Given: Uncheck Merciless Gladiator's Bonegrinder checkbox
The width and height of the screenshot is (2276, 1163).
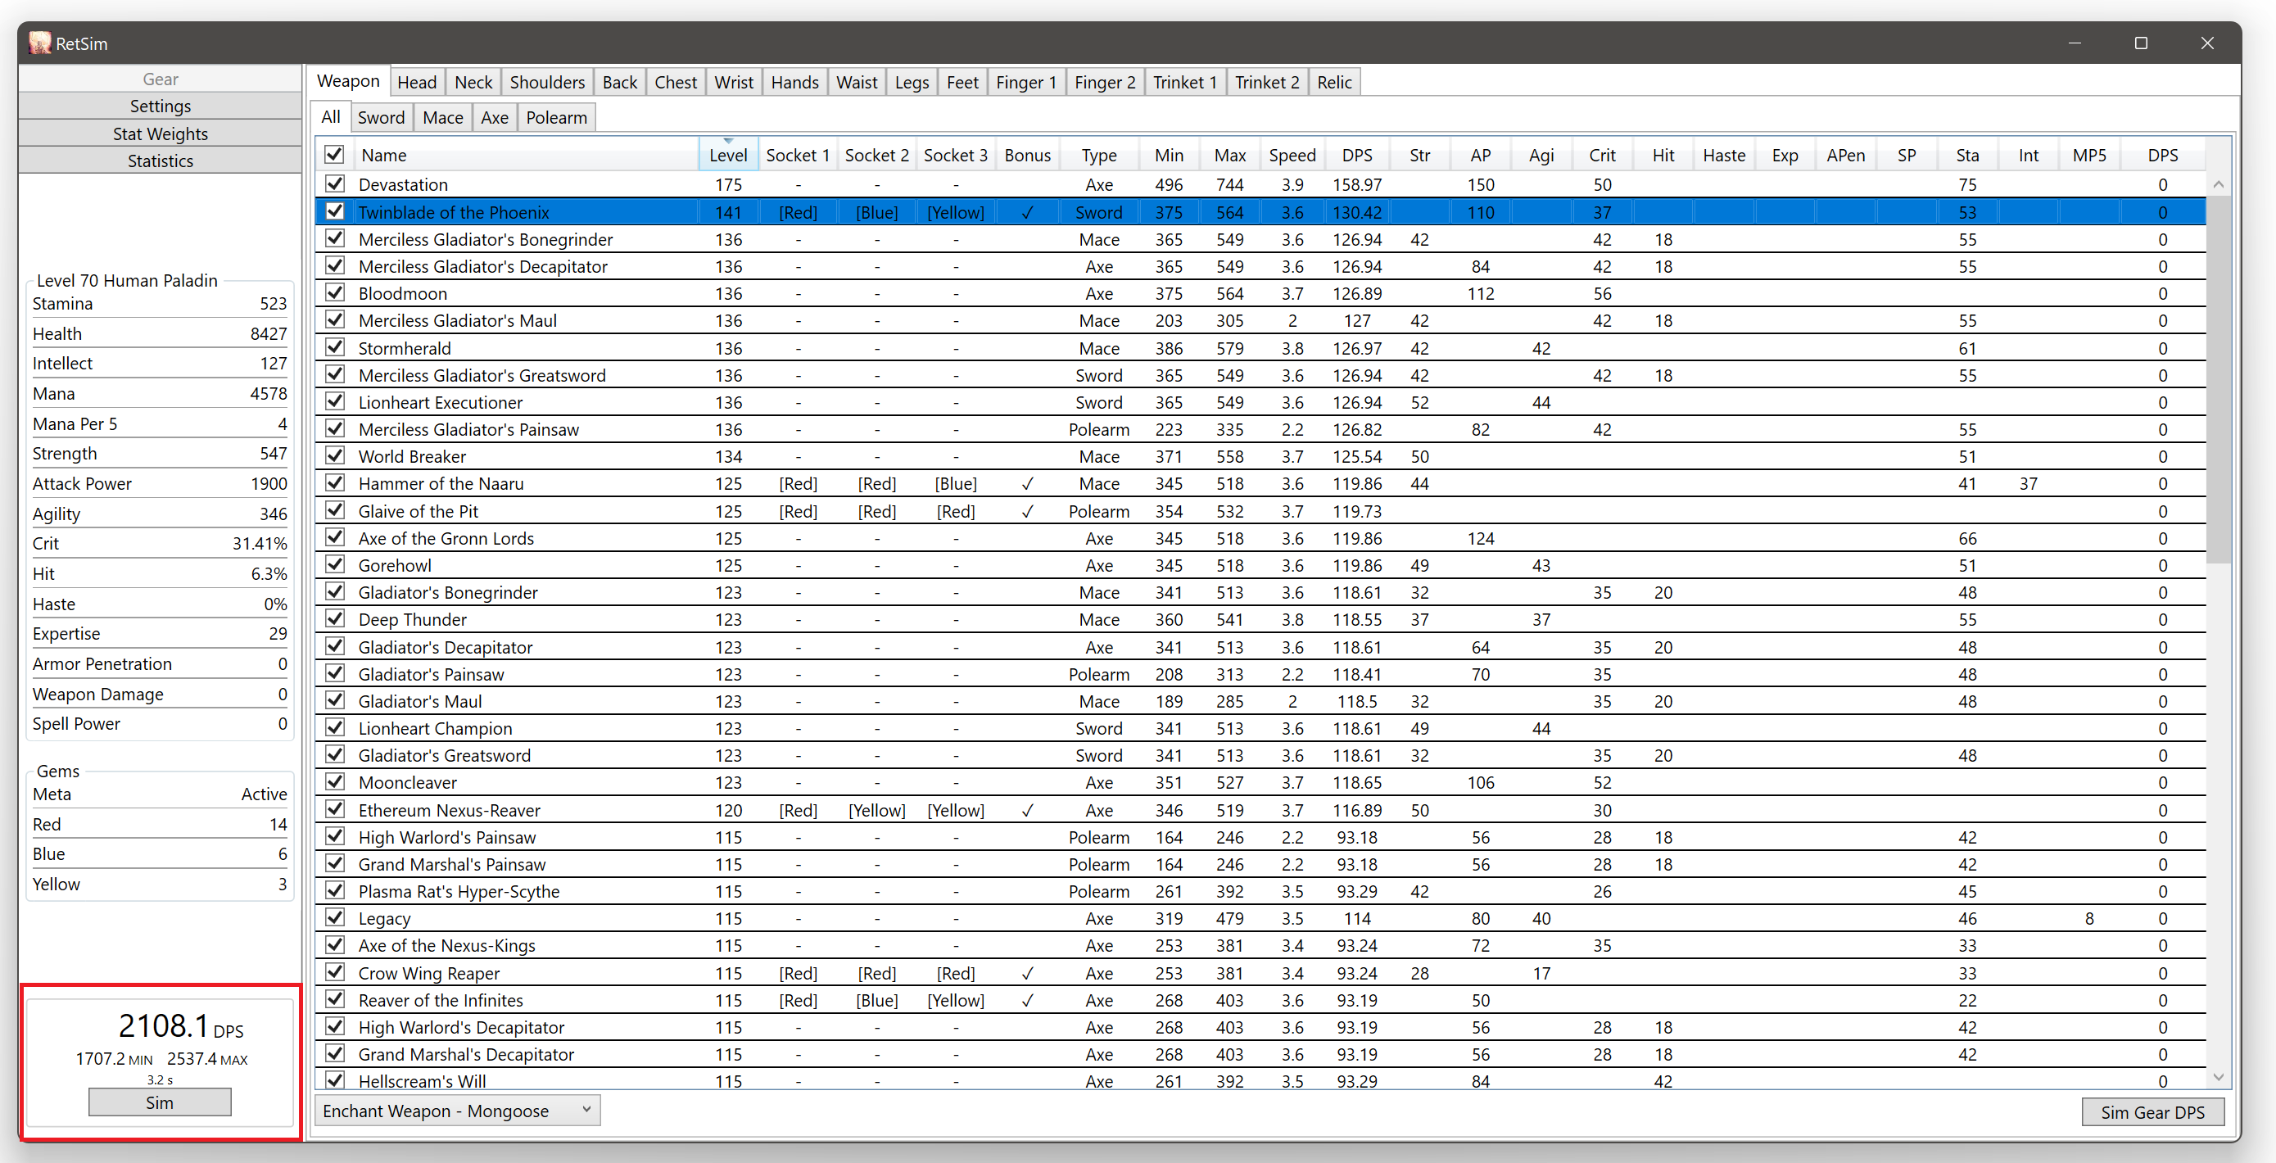Looking at the screenshot, I should pos(334,238).
